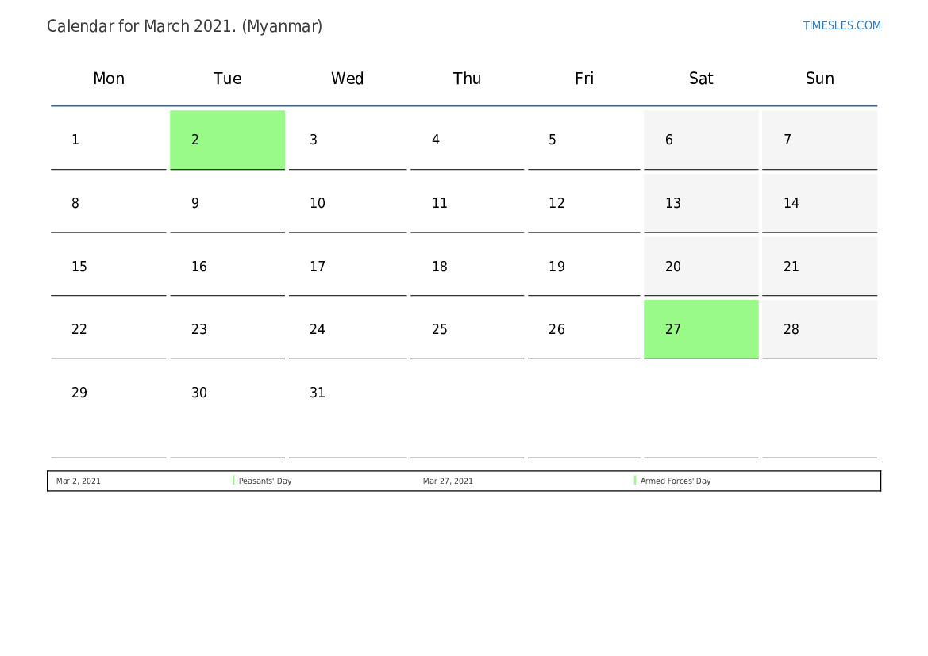Select the Tue column header
The image size is (928, 656).
(227, 78)
